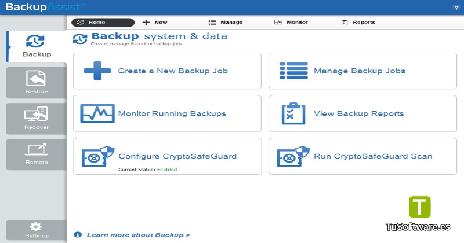Screen dimensions: 464x243
Task: Open the Settings gear icon
Action: point(35,226)
